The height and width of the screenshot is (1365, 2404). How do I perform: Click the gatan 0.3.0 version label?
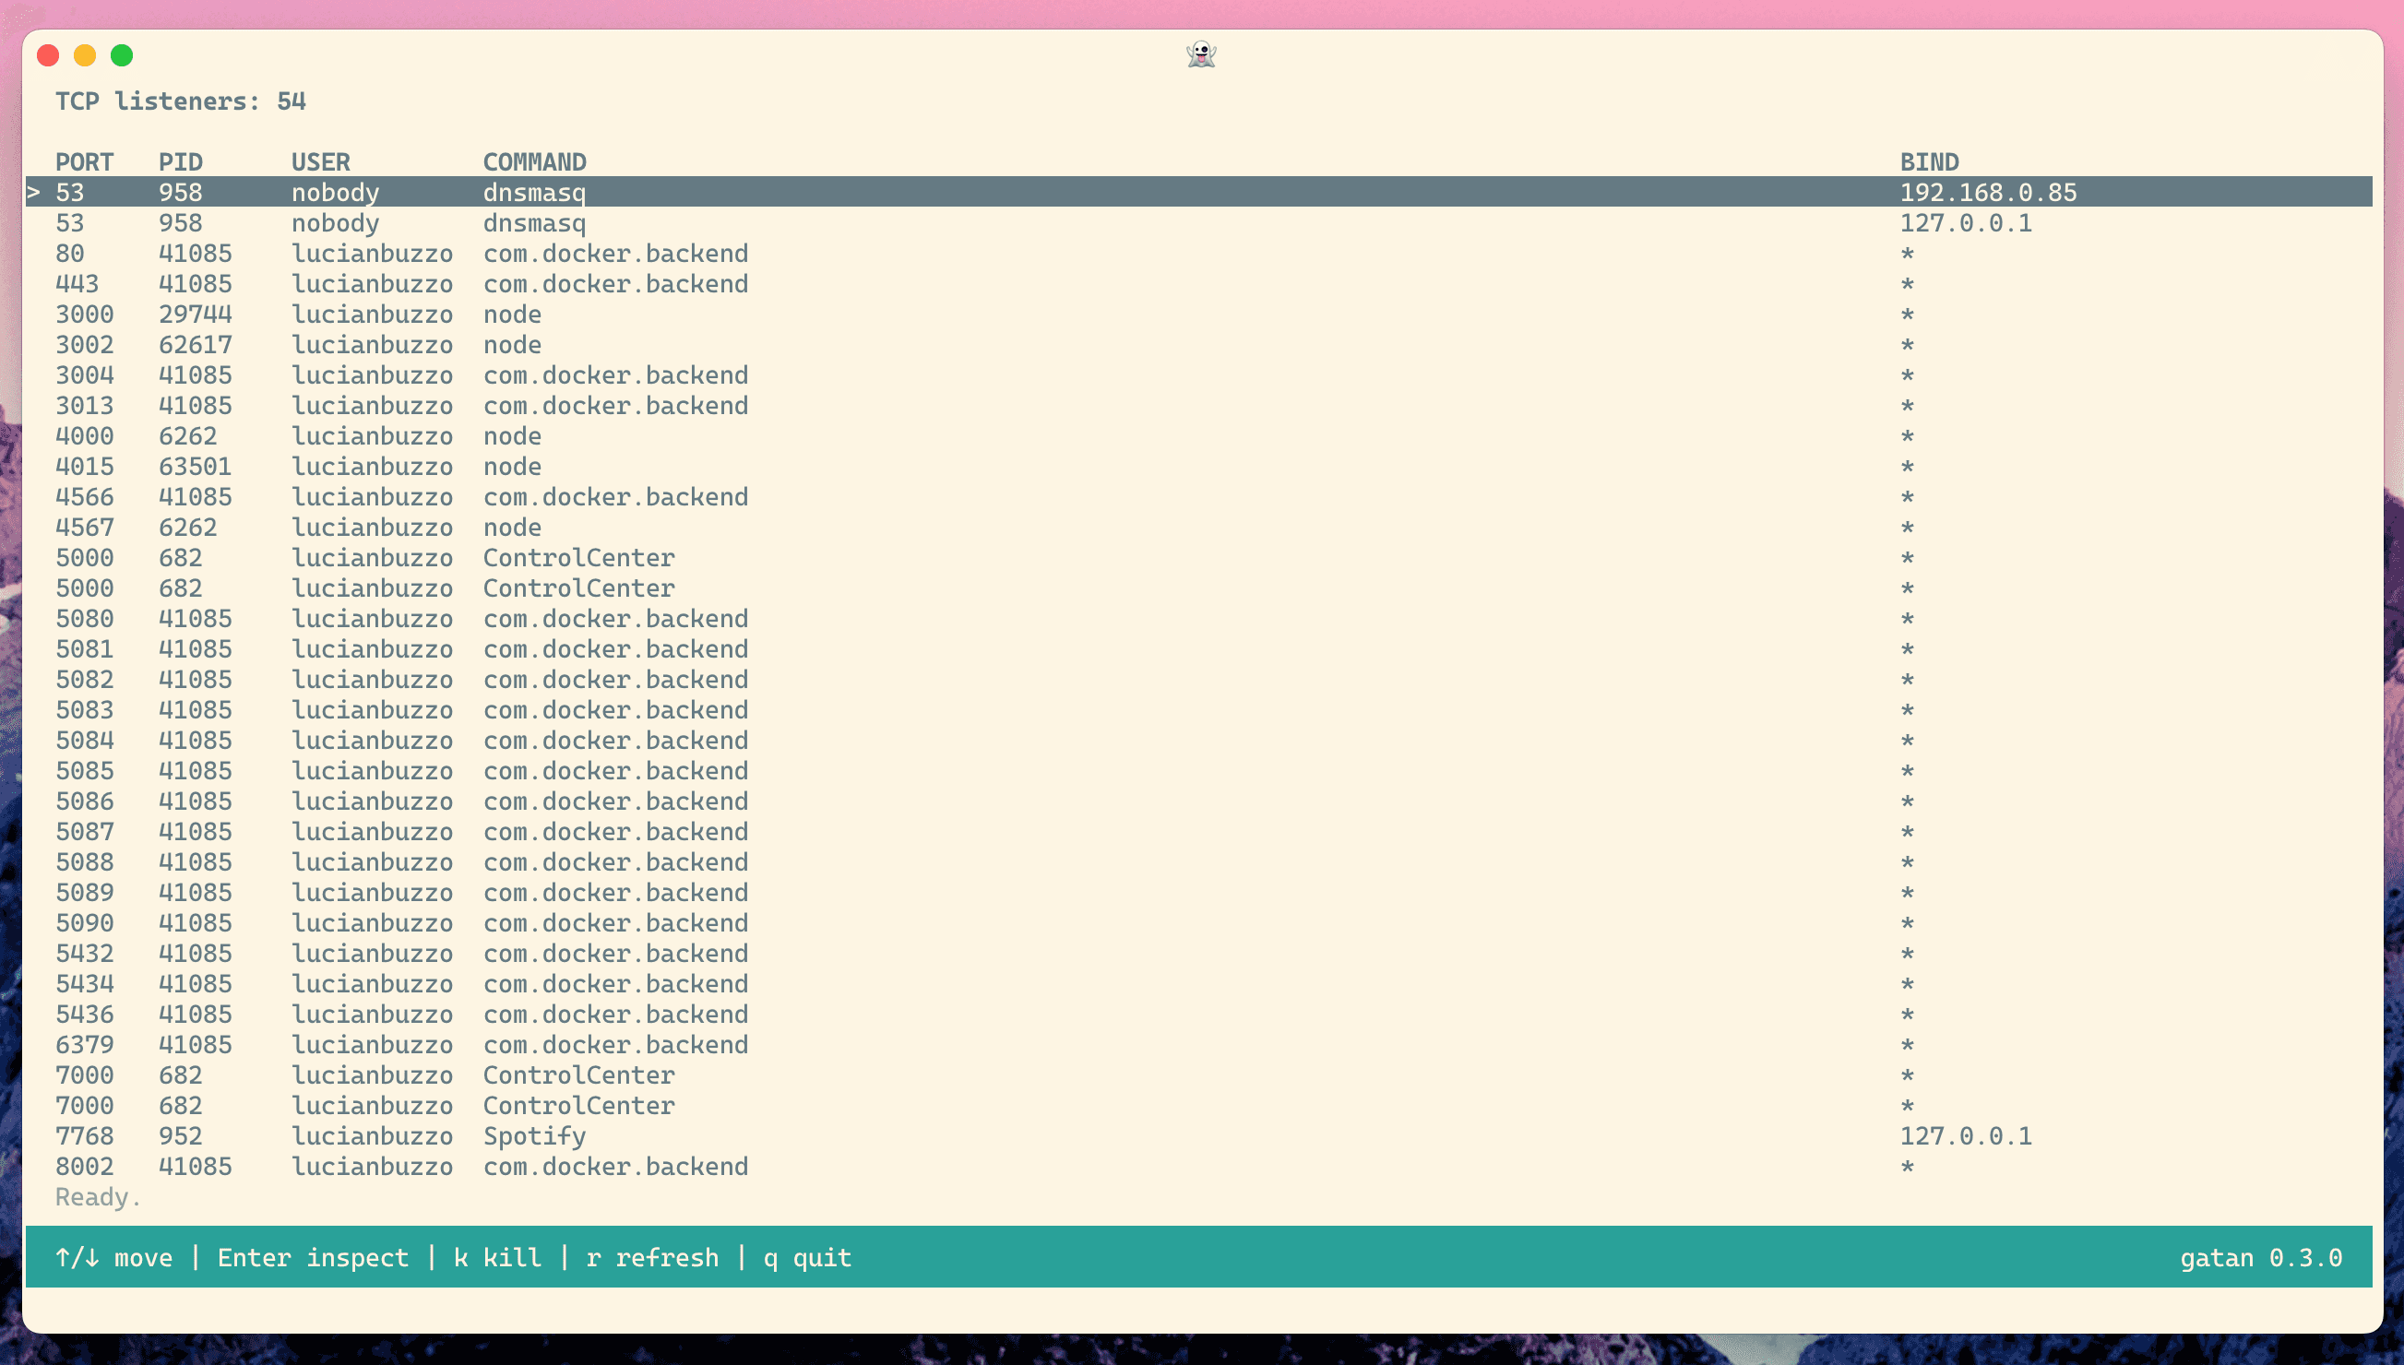[2260, 1257]
